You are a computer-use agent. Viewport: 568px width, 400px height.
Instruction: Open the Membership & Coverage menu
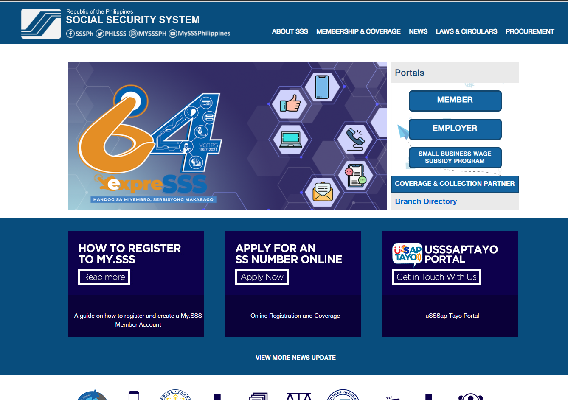click(x=358, y=31)
